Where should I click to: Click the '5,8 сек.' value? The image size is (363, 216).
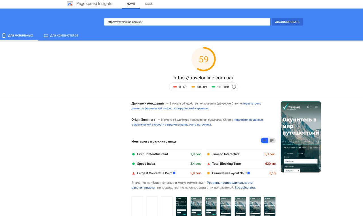pos(196,173)
